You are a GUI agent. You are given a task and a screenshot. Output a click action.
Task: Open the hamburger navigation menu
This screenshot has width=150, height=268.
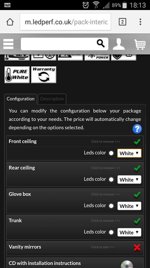coord(8,44)
